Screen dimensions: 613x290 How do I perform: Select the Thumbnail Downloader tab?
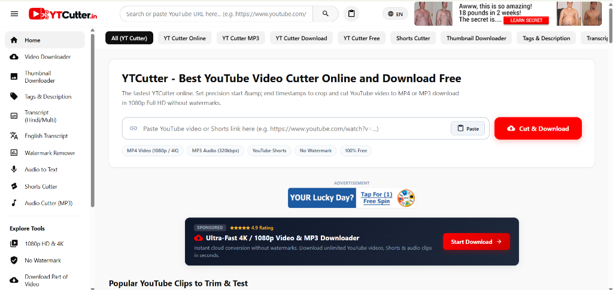point(476,38)
